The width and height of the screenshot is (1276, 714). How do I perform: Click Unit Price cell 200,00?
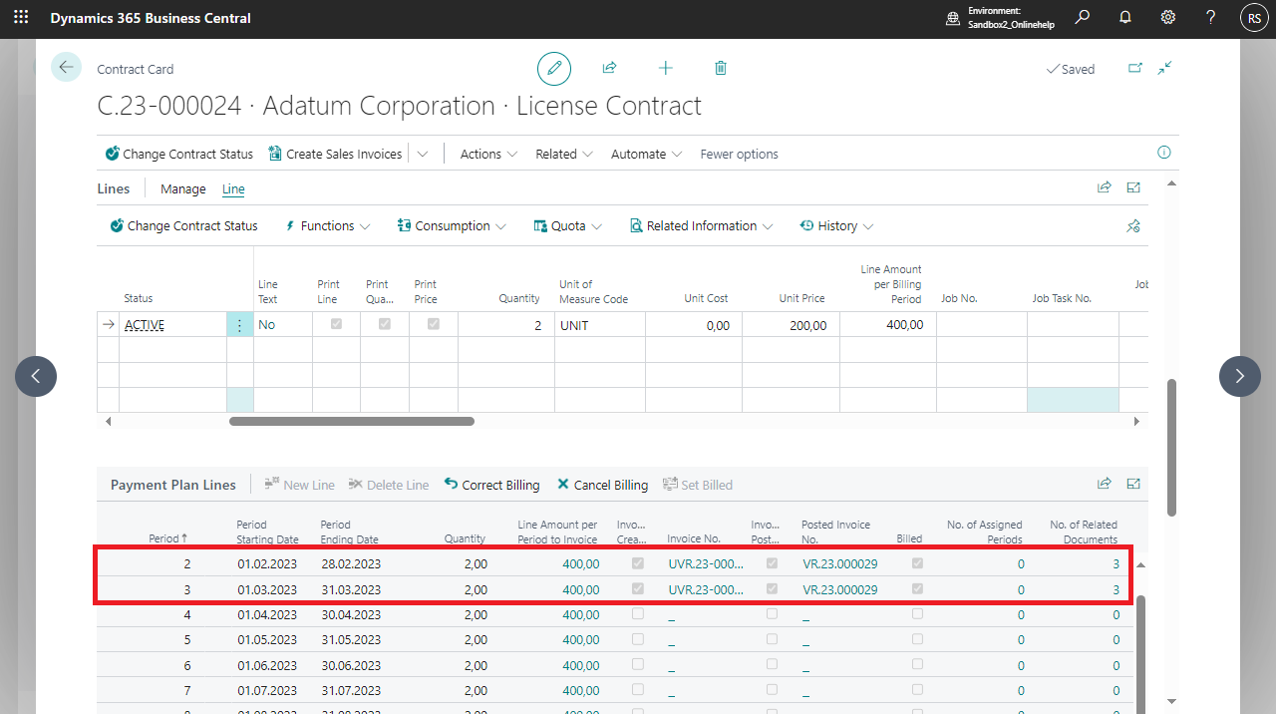pyautogui.click(x=792, y=325)
